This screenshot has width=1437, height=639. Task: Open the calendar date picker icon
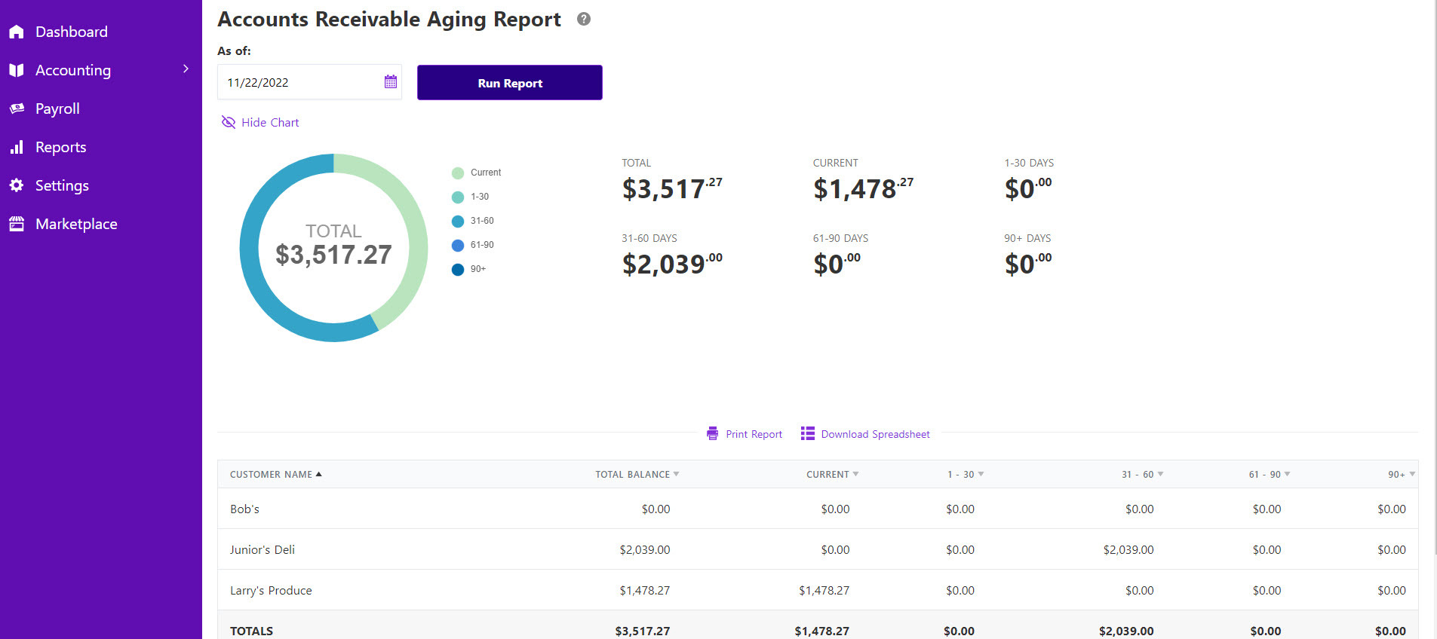click(x=390, y=82)
